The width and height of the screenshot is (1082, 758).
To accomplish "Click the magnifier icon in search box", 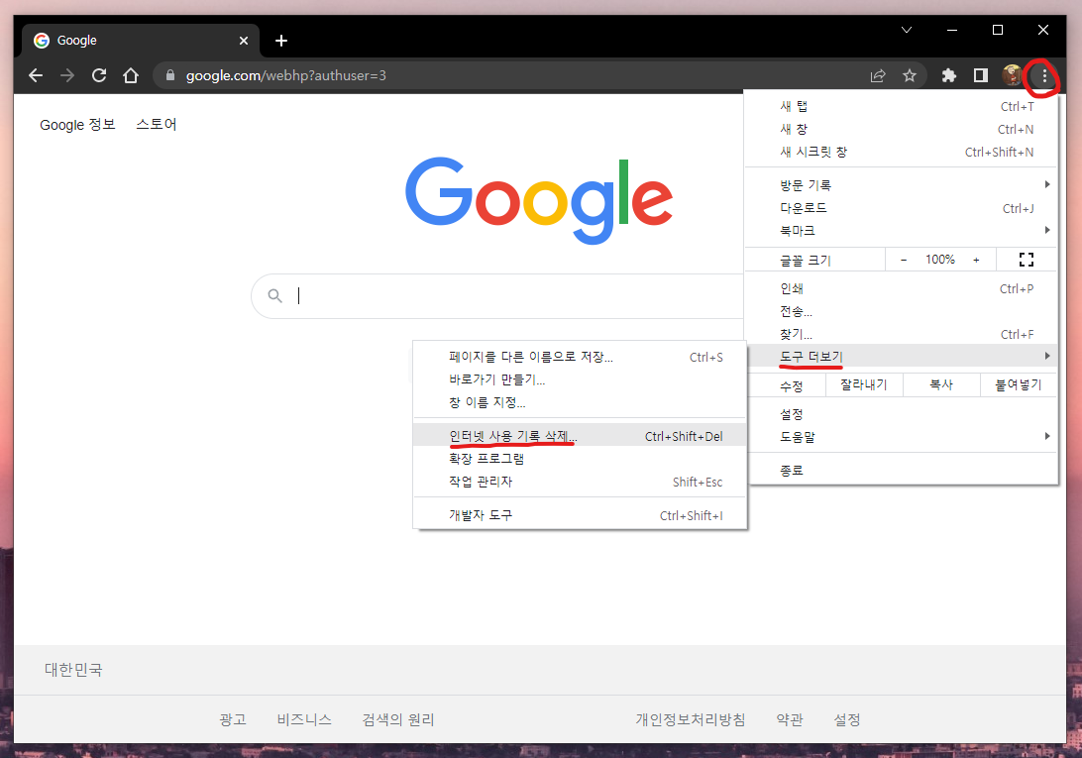I will (274, 296).
